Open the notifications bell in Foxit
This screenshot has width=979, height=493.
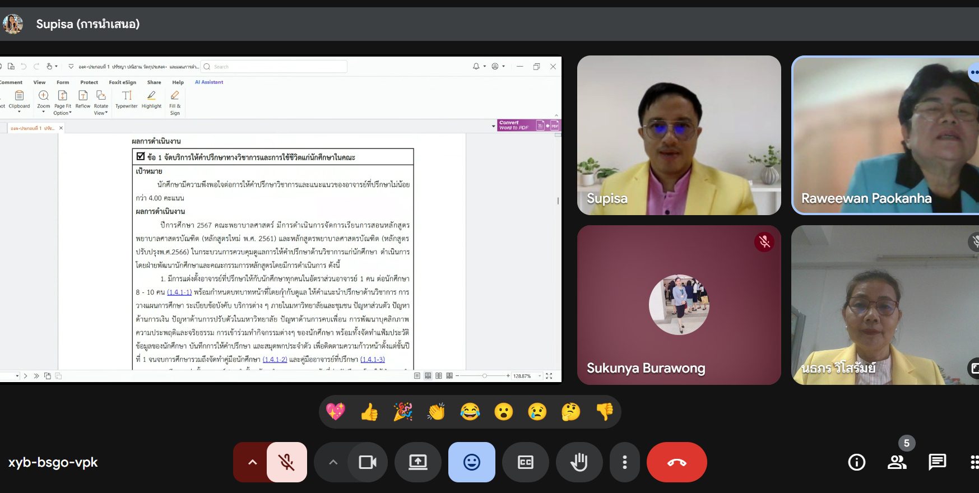(x=476, y=66)
